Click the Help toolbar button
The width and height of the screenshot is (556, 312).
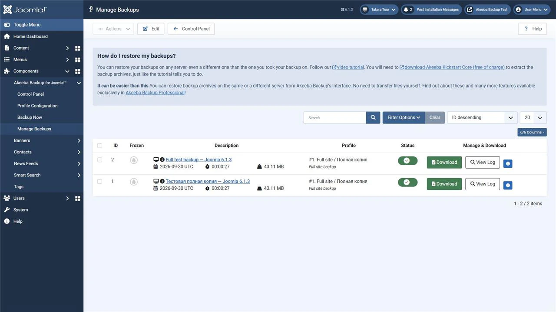tap(532, 29)
